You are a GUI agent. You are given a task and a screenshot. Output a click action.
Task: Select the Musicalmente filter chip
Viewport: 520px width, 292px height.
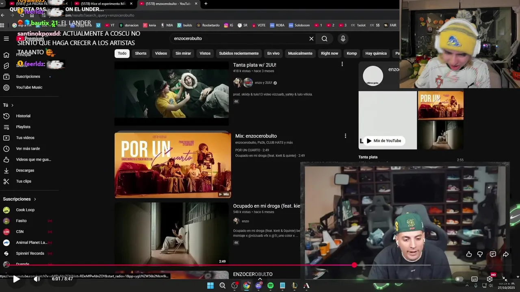tap(300, 54)
